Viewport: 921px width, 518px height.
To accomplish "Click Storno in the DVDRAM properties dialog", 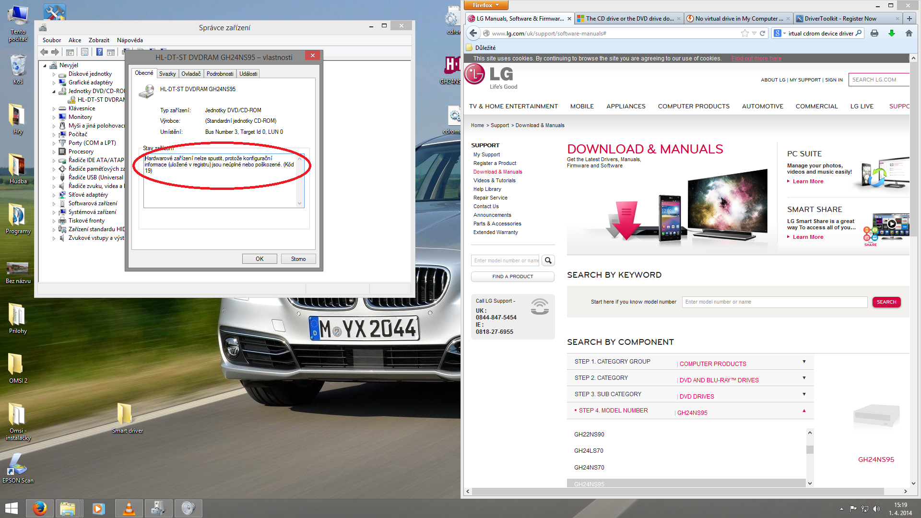I will tap(298, 259).
